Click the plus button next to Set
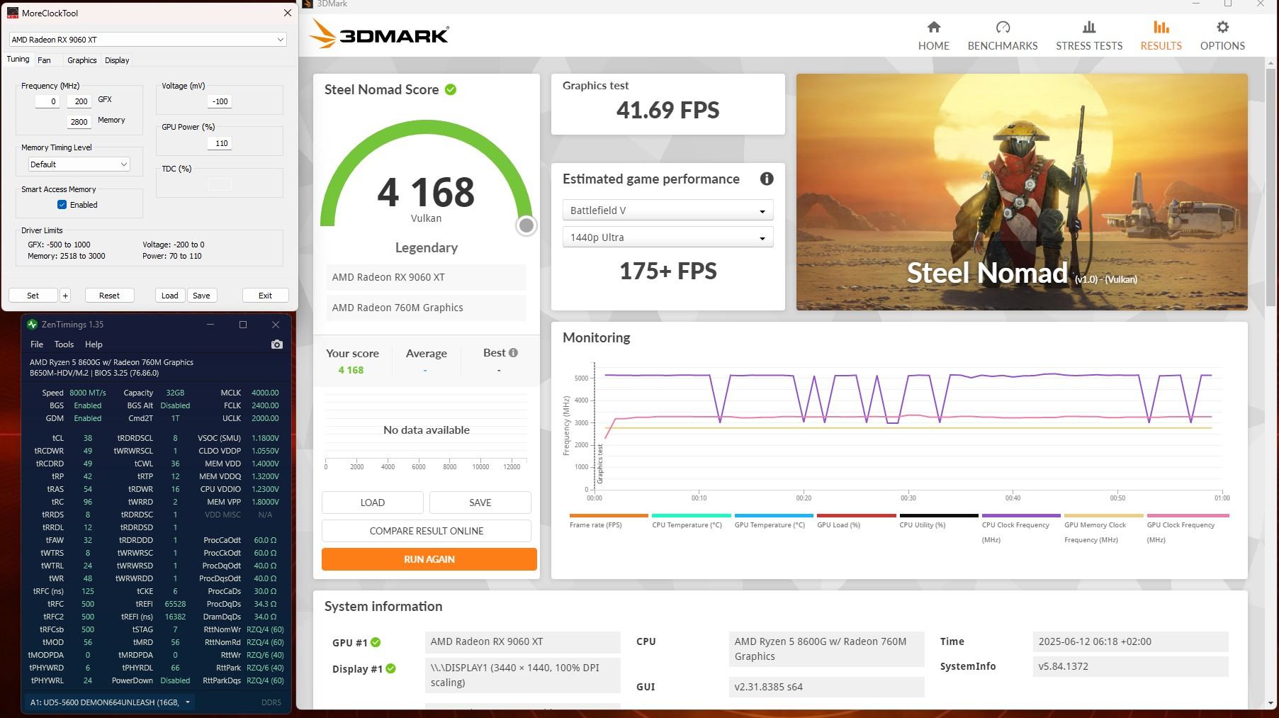This screenshot has height=718, width=1279. click(x=65, y=296)
